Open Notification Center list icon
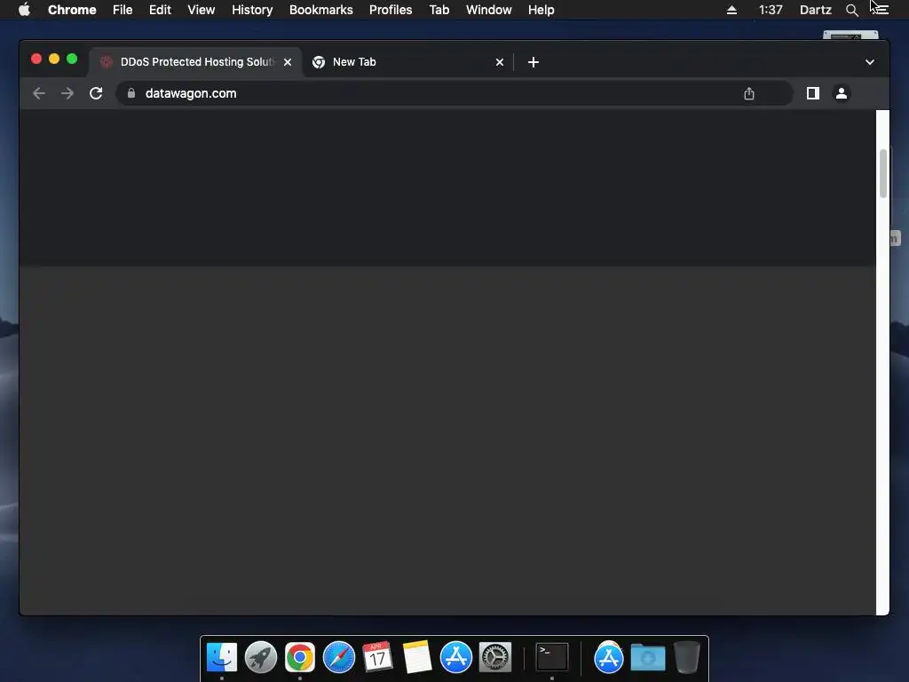The height and width of the screenshot is (682, 909). [x=881, y=10]
